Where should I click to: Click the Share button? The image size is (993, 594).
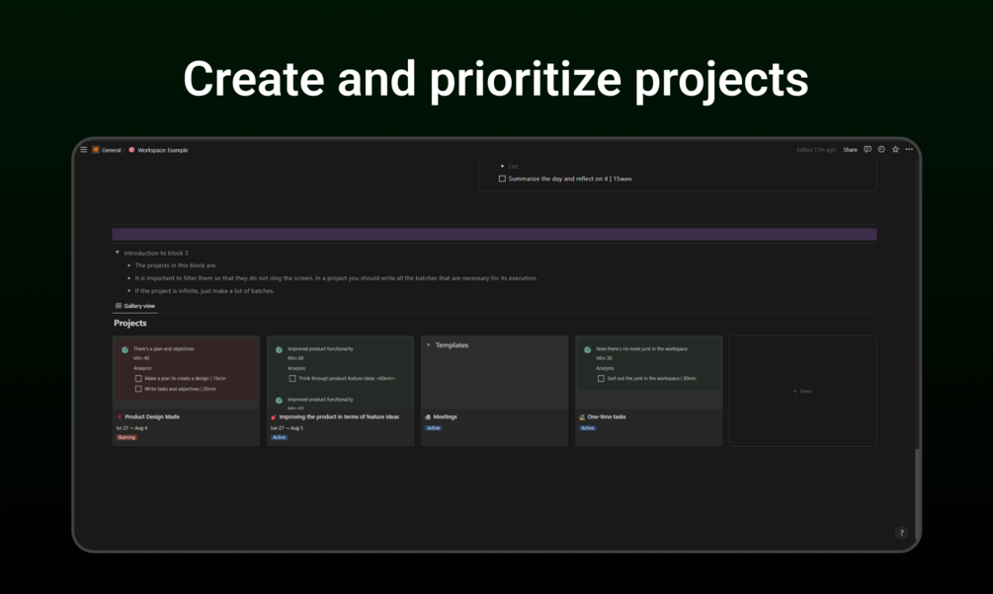pyautogui.click(x=850, y=150)
